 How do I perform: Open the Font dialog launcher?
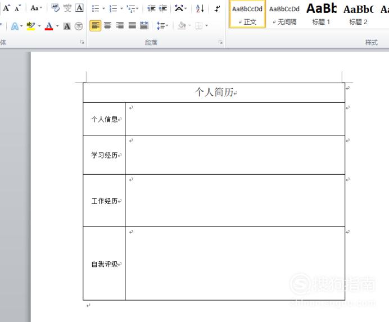[x=82, y=42]
